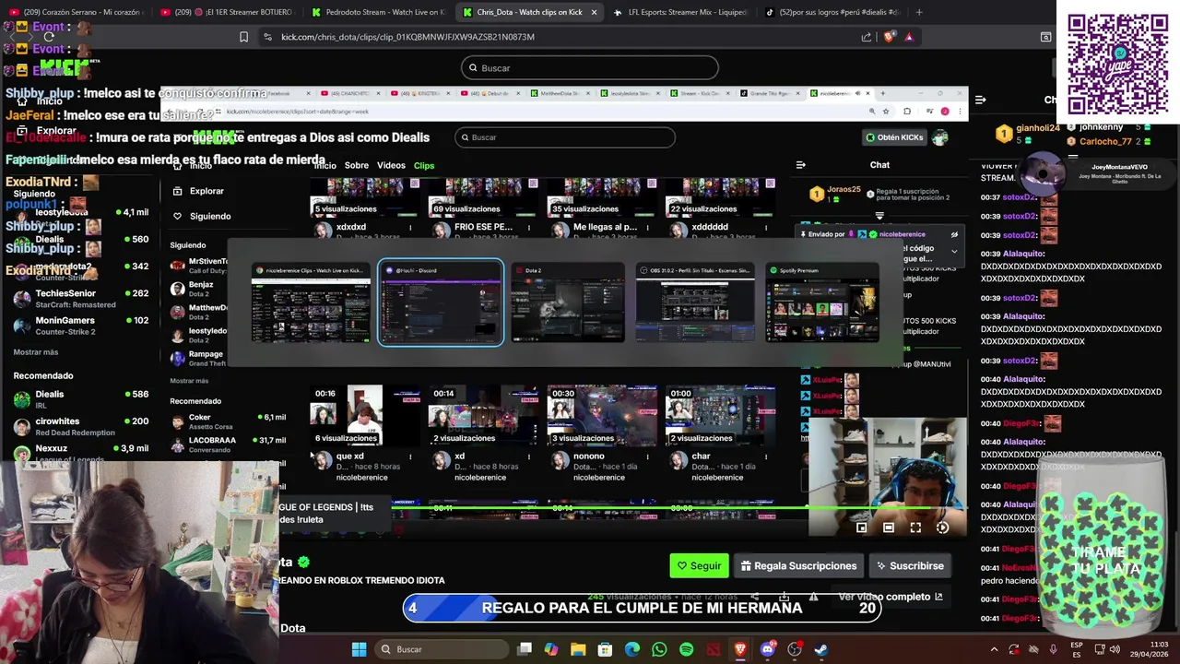1180x664 pixels.
Task: Open the Windows Start menu
Action: [x=359, y=649]
